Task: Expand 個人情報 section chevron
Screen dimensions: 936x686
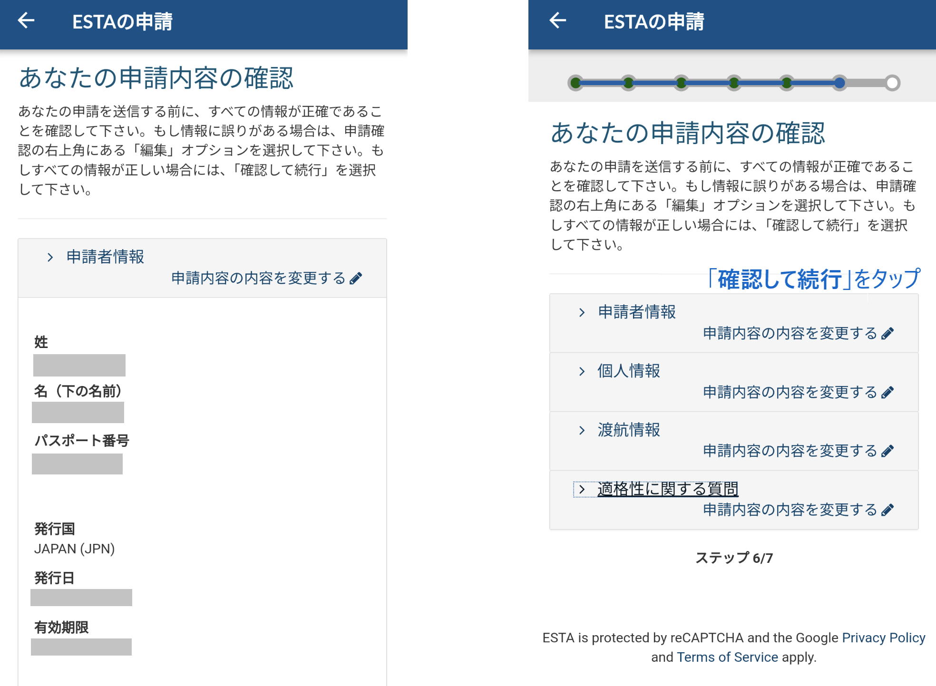Action: point(582,371)
